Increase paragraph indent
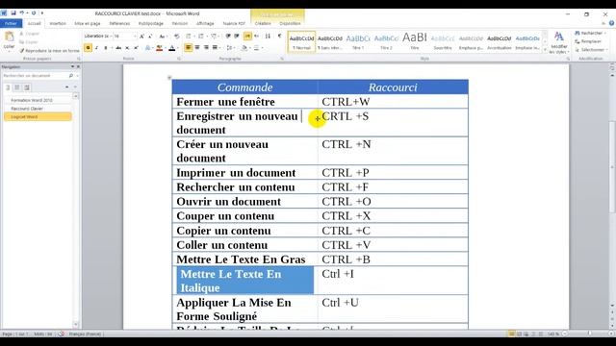 coord(237,37)
